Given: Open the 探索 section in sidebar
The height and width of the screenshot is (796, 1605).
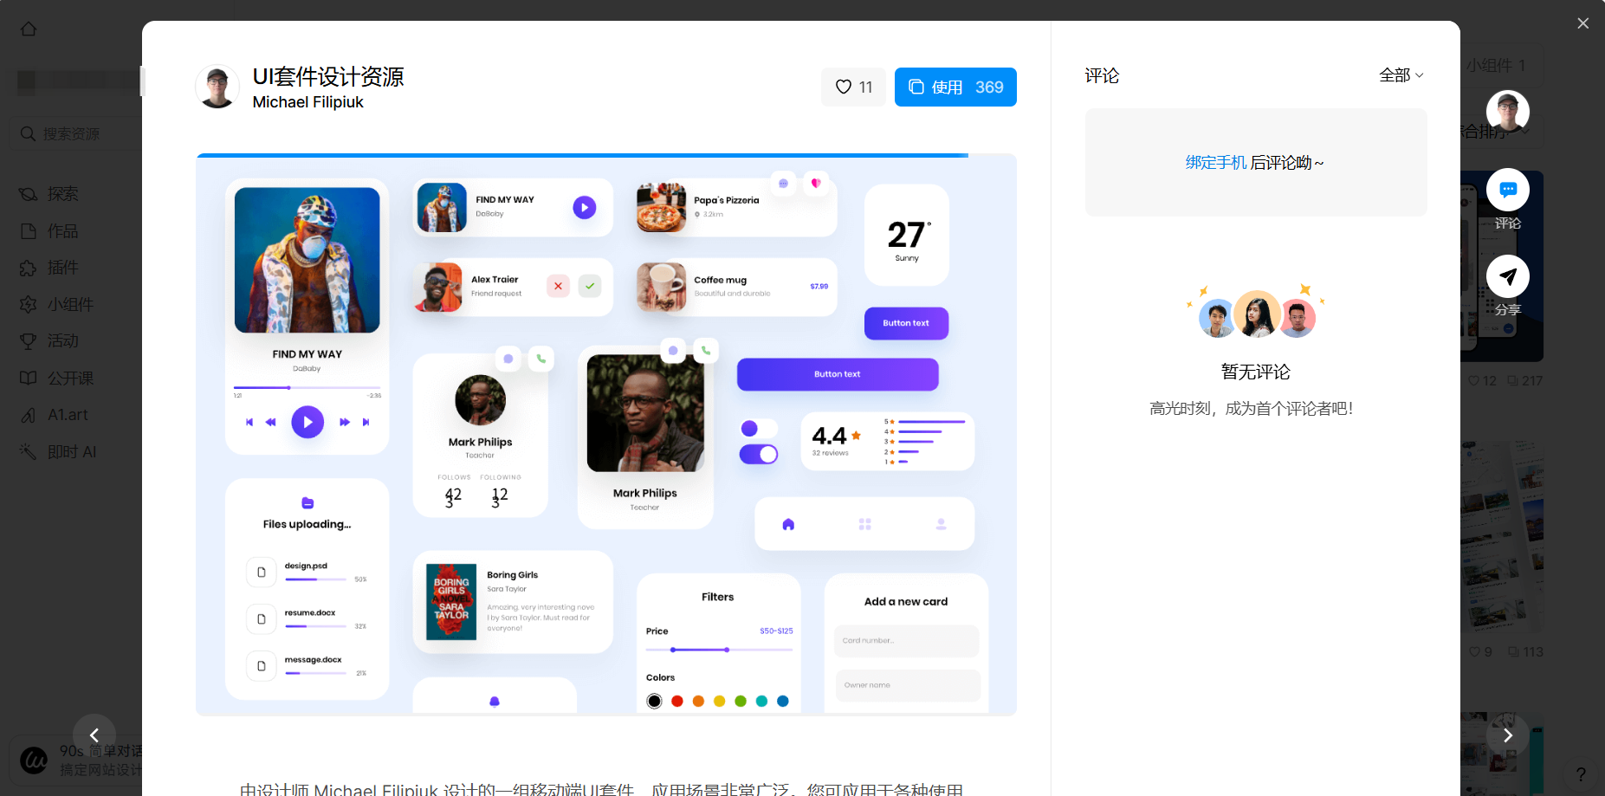Looking at the screenshot, I should [x=49, y=194].
